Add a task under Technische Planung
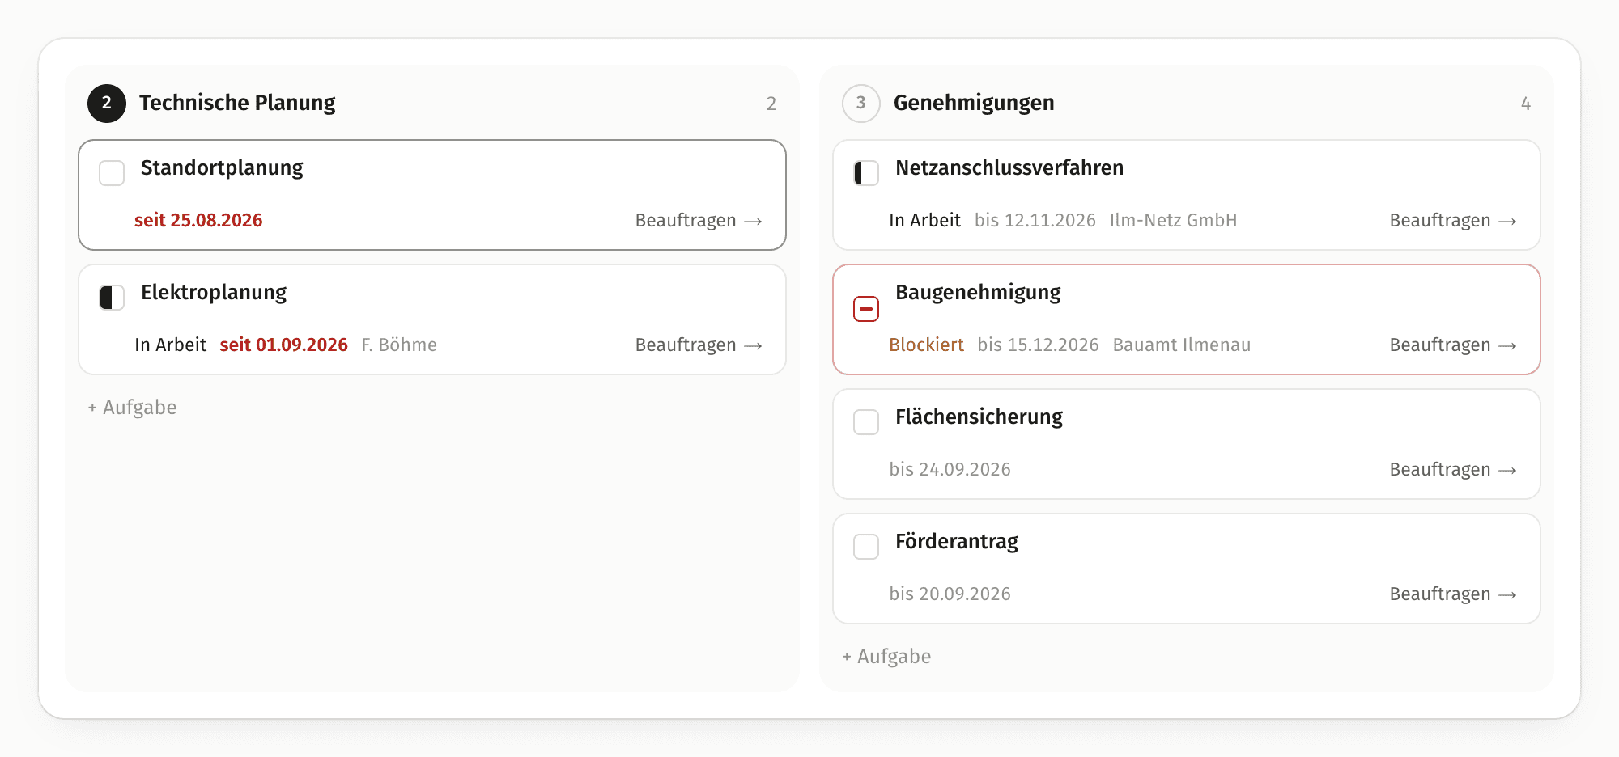Viewport: 1619px width, 757px height. coord(132,408)
